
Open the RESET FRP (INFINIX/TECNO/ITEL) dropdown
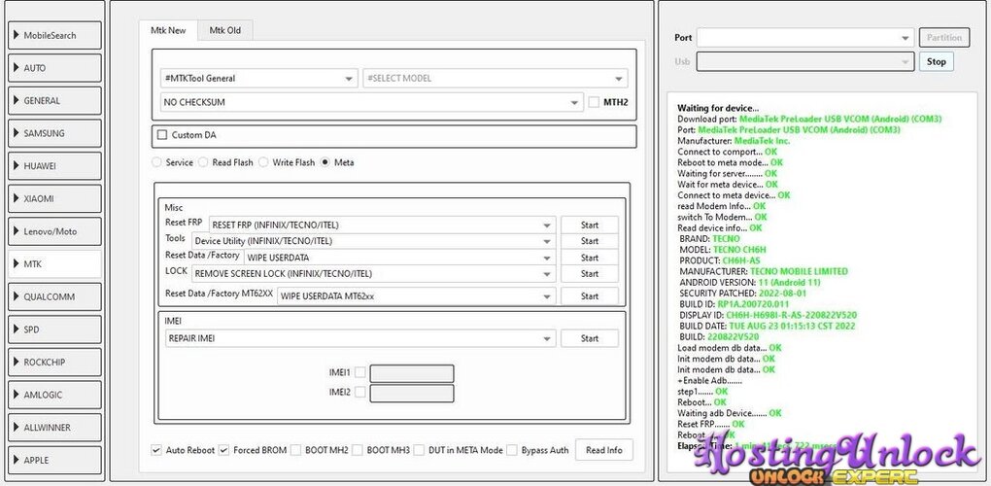click(x=383, y=225)
